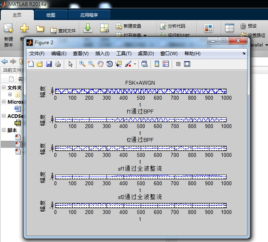Select the Word document file in browser
Image resolution: width=268 pixels, height=242 pixels.
click(18, 109)
